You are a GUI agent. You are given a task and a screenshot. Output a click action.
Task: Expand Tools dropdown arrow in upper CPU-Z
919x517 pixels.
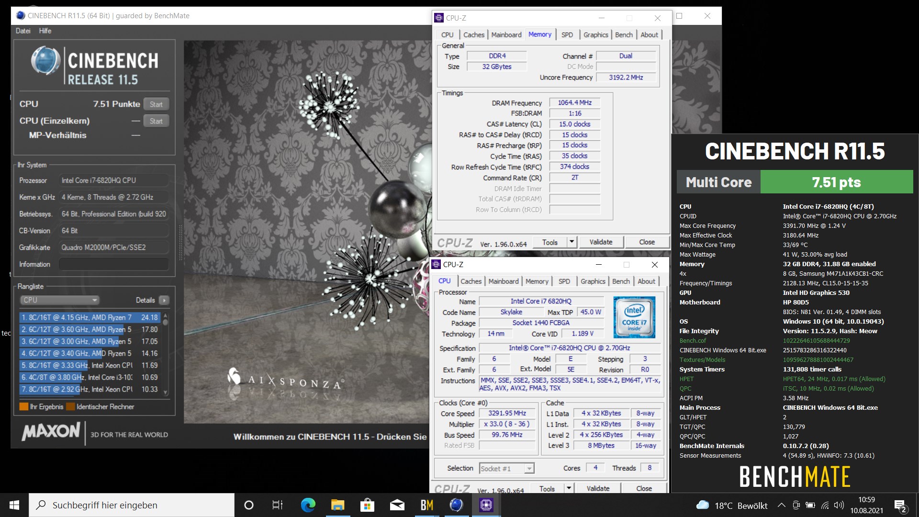click(572, 242)
